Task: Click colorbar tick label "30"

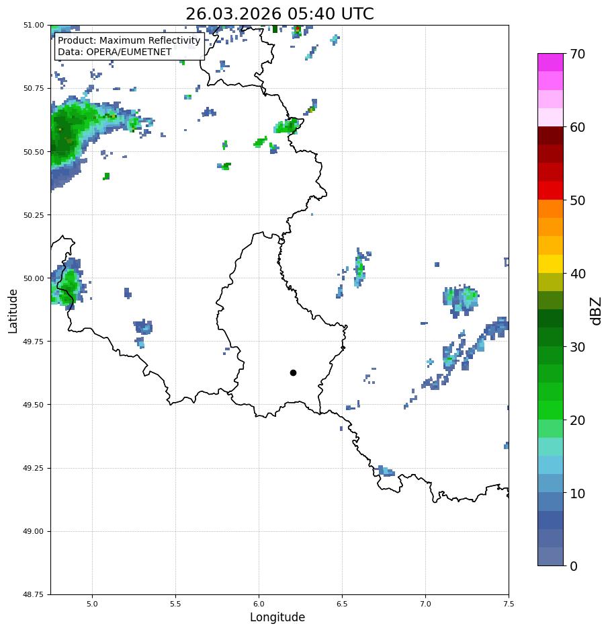Action: coord(578,347)
